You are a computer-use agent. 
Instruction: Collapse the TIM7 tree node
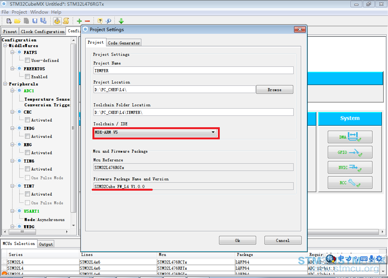[13, 186]
